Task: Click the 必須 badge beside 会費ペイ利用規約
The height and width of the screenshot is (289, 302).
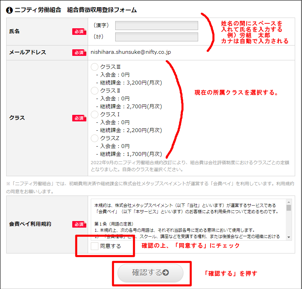Action: [x=79, y=224]
